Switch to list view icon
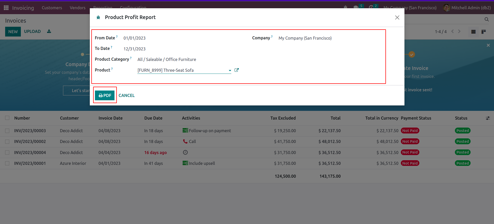Screen dimensions: 494x224 click(473, 32)
